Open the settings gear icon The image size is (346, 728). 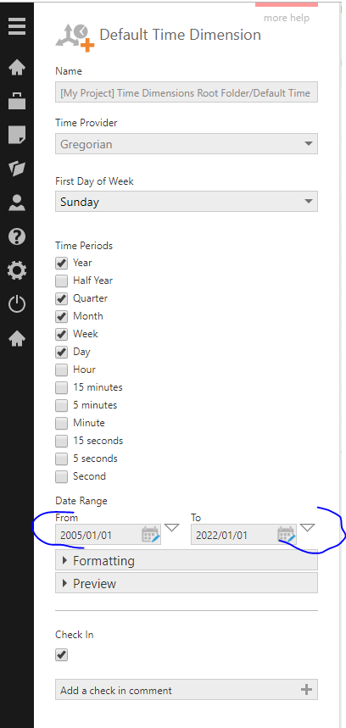tap(17, 270)
